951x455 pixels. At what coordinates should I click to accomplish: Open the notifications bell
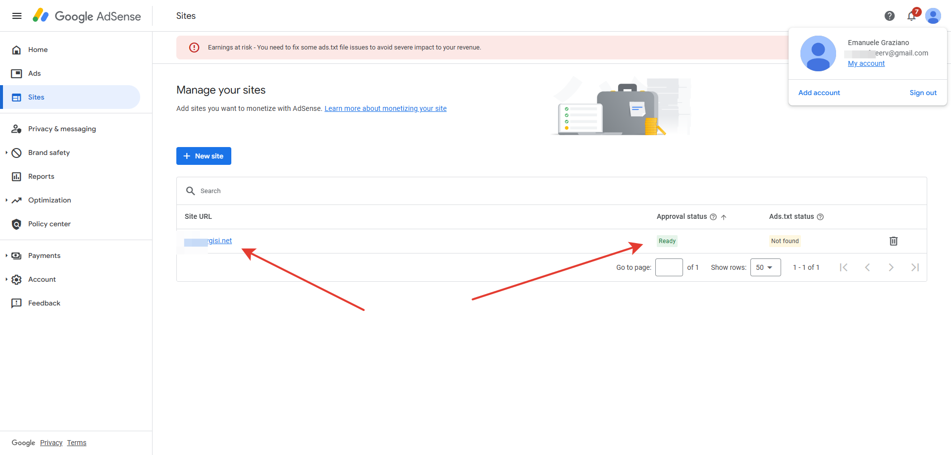tap(911, 16)
